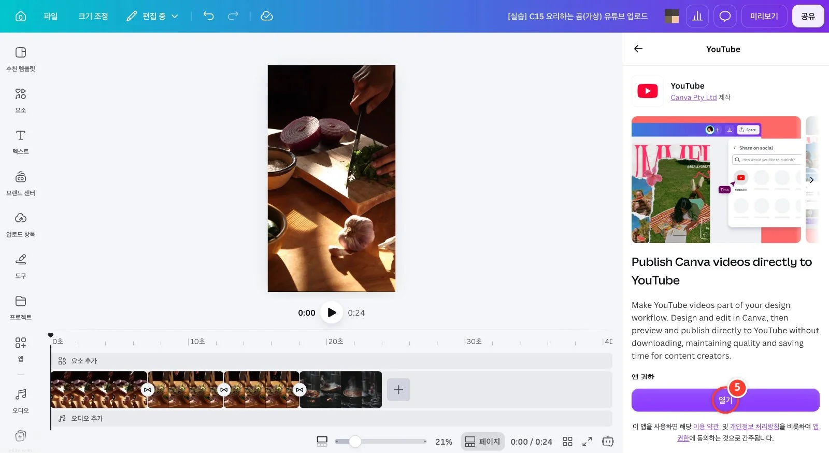Open the Canva Pty Ltd link
829x453 pixels.
click(693, 97)
